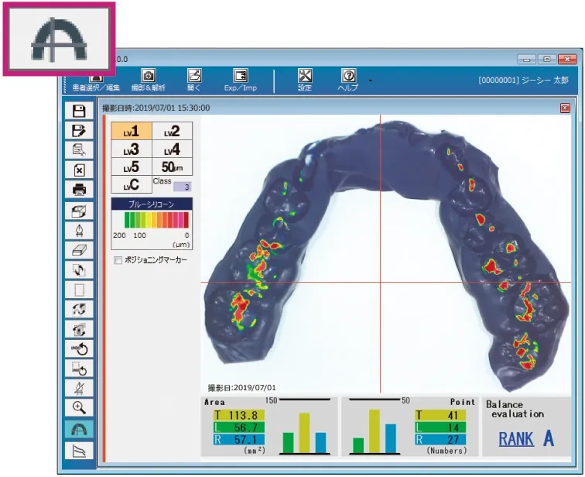Open the Exp/Imp toolbar menu
The image size is (585, 477).
241,80
